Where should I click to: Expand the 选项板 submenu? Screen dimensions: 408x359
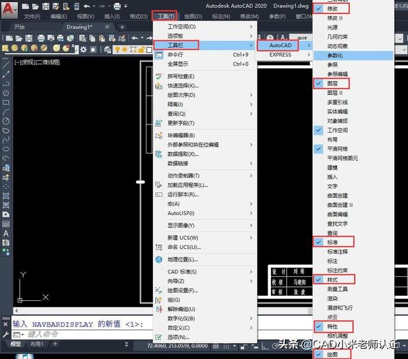tap(205, 36)
